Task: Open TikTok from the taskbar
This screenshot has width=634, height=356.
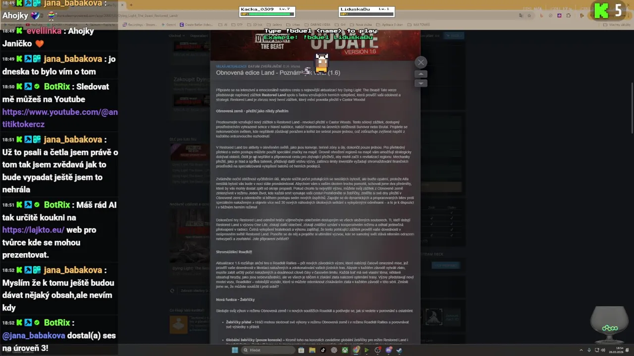Action: pos(323,350)
